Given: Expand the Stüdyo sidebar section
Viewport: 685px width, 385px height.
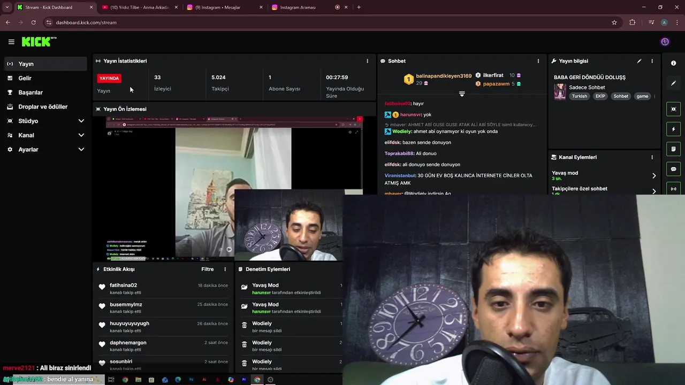Looking at the screenshot, I should point(81,121).
